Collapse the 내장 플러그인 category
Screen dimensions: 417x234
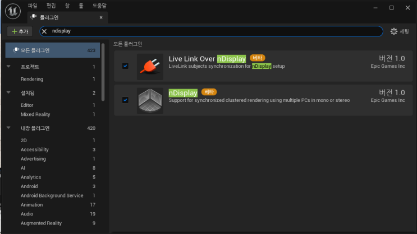pyautogui.click(x=8, y=128)
